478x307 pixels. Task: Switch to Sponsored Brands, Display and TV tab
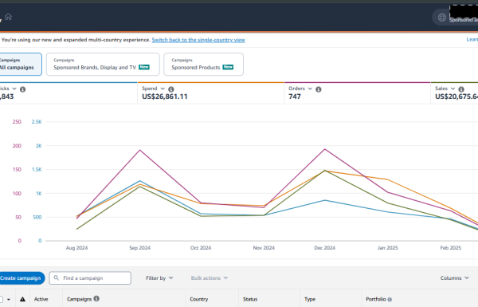pyautogui.click(x=103, y=64)
